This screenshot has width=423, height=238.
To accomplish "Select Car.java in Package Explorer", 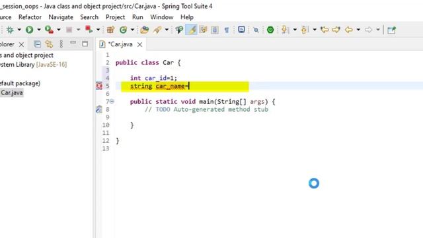I will [x=12, y=93].
